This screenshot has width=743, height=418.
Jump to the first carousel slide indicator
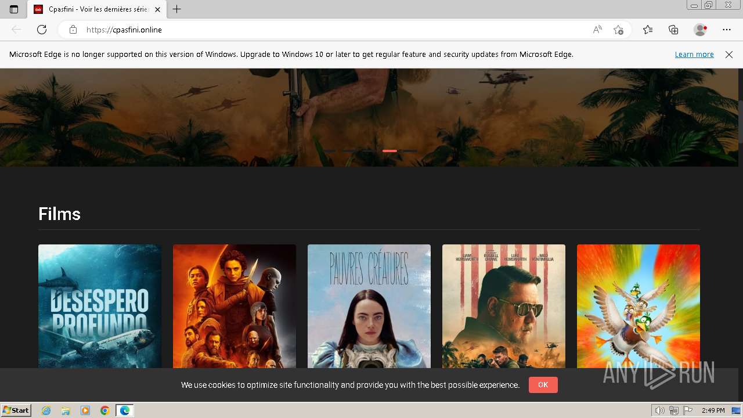click(329, 151)
